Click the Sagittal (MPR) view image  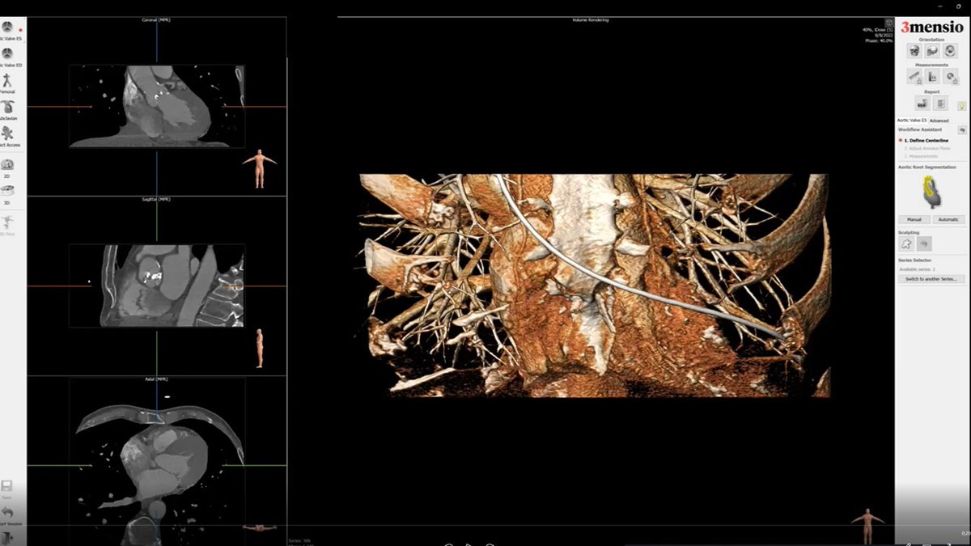[x=157, y=286]
